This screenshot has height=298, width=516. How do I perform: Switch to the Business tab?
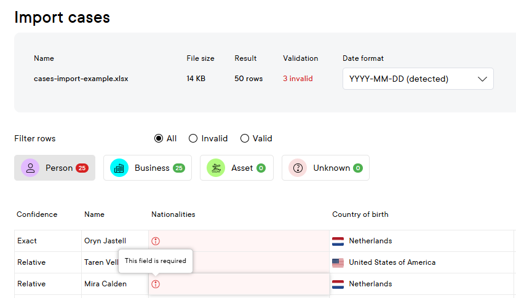tap(148, 168)
